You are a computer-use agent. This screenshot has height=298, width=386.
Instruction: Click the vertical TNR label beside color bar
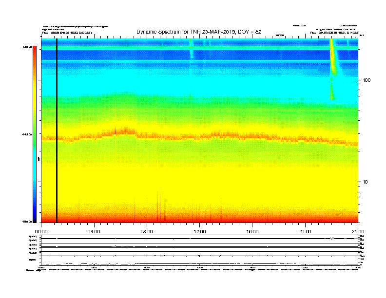(39, 159)
